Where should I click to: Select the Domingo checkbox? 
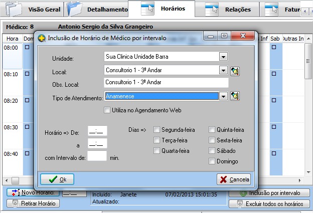coord(212,161)
